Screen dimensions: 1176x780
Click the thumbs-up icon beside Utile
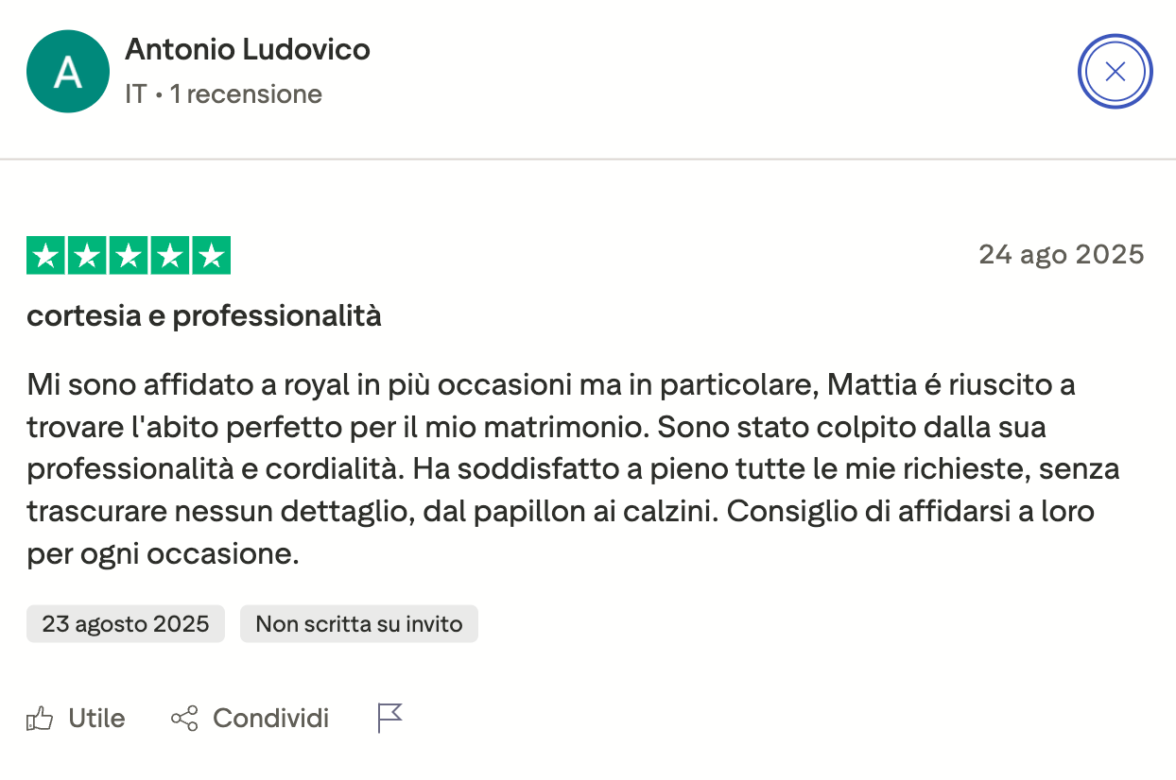(x=40, y=719)
